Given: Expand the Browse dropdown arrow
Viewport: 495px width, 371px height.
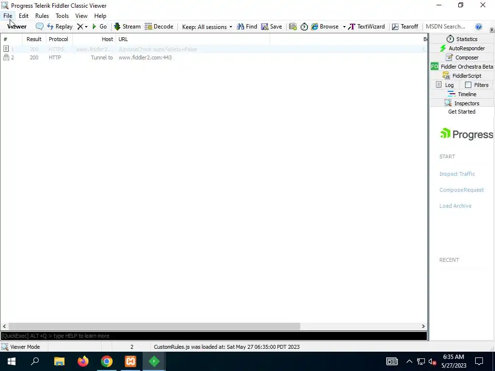Looking at the screenshot, I should click(344, 27).
